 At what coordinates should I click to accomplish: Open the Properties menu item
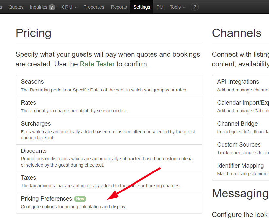click(x=94, y=7)
